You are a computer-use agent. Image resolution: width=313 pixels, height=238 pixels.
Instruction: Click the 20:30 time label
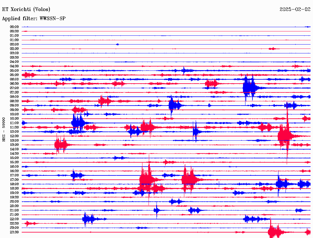(x=14, y=206)
